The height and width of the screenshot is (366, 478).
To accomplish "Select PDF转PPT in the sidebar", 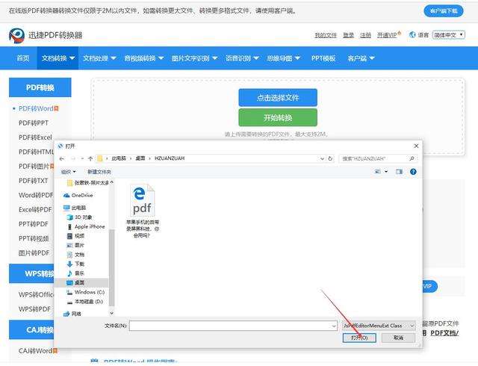I will (34, 123).
